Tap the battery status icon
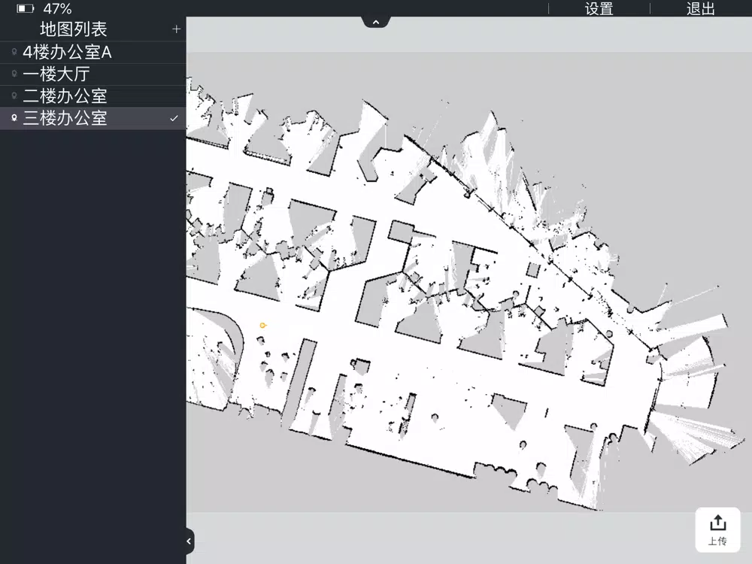 [x=26, y=8]
